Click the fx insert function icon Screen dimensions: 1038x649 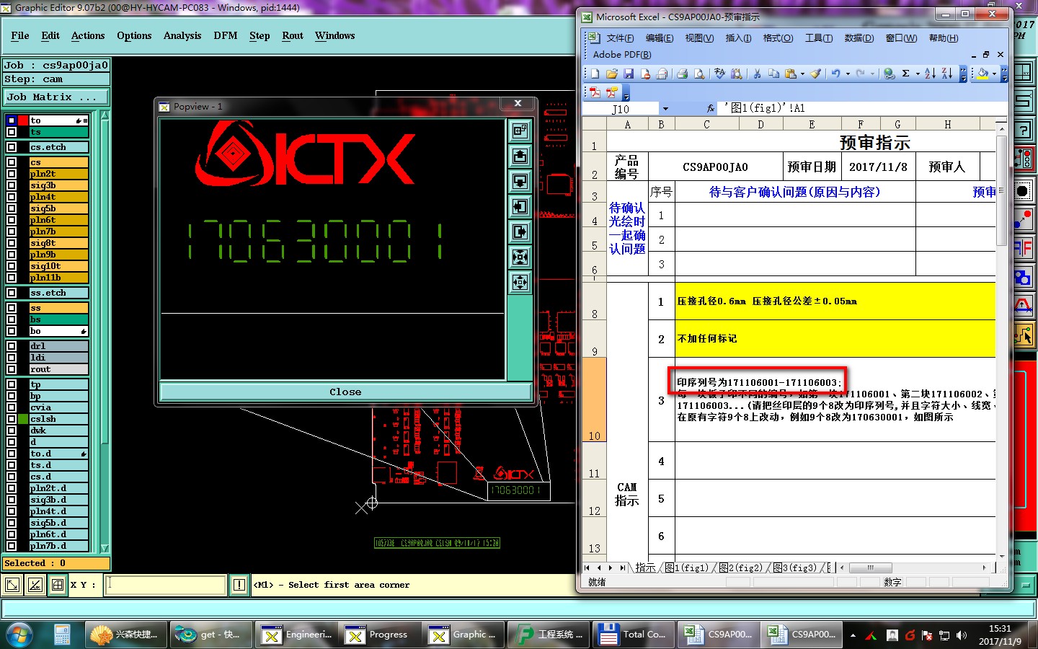[x=711, y=108]
